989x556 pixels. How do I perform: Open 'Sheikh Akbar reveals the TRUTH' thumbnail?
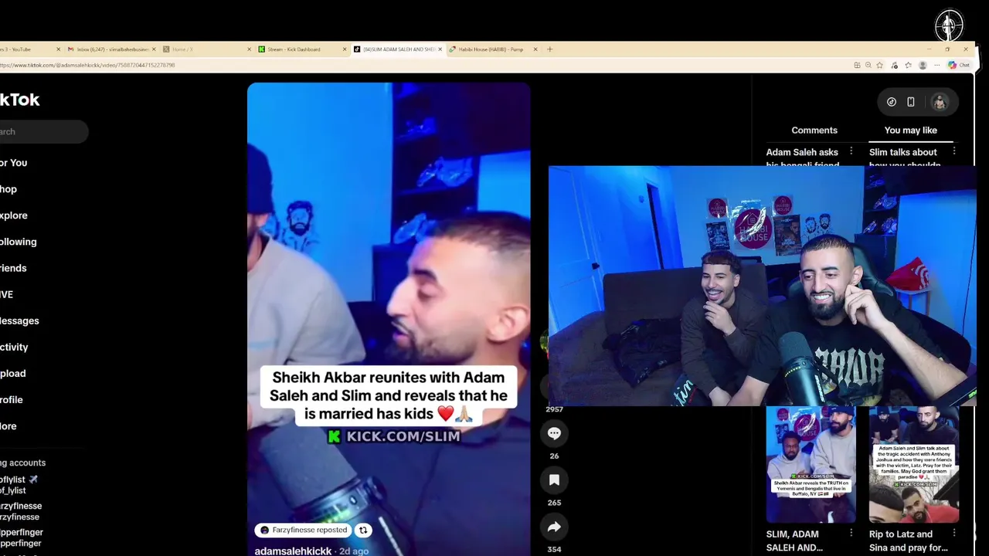coord(811,464)
